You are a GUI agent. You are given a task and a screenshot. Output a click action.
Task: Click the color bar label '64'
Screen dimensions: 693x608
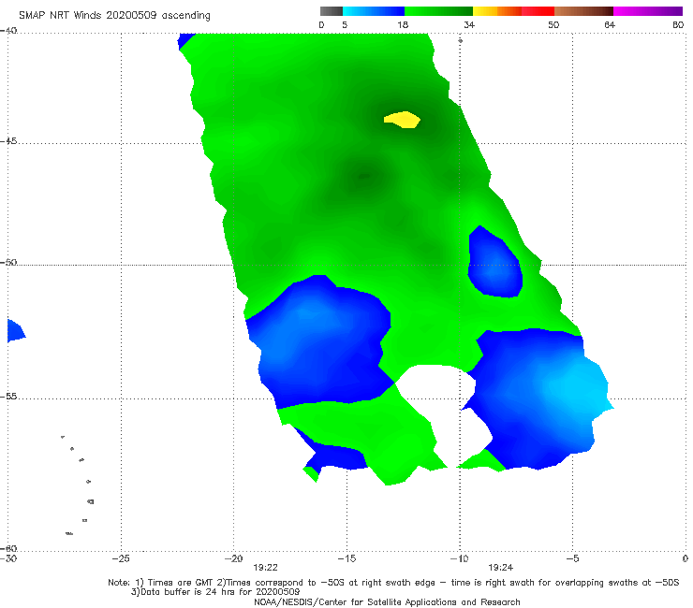pyautogui.click(x=610, y=25)
